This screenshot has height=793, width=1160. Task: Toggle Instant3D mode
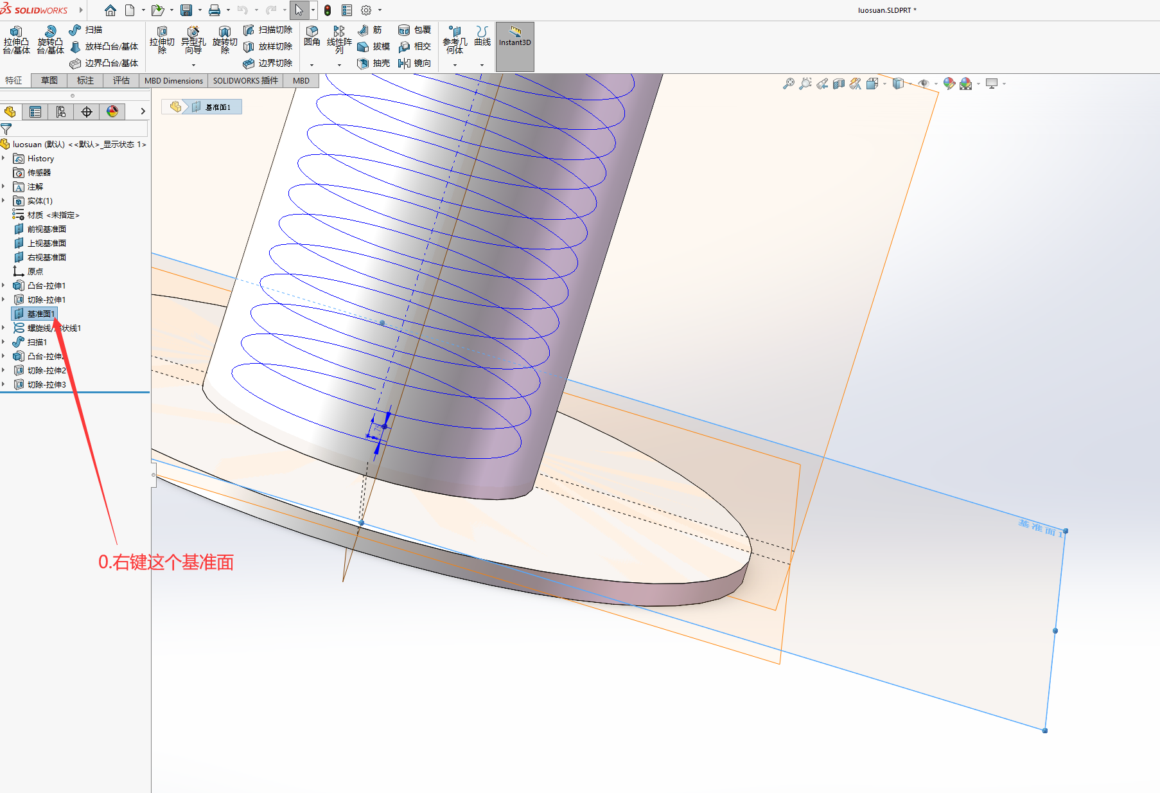point(515,47)
